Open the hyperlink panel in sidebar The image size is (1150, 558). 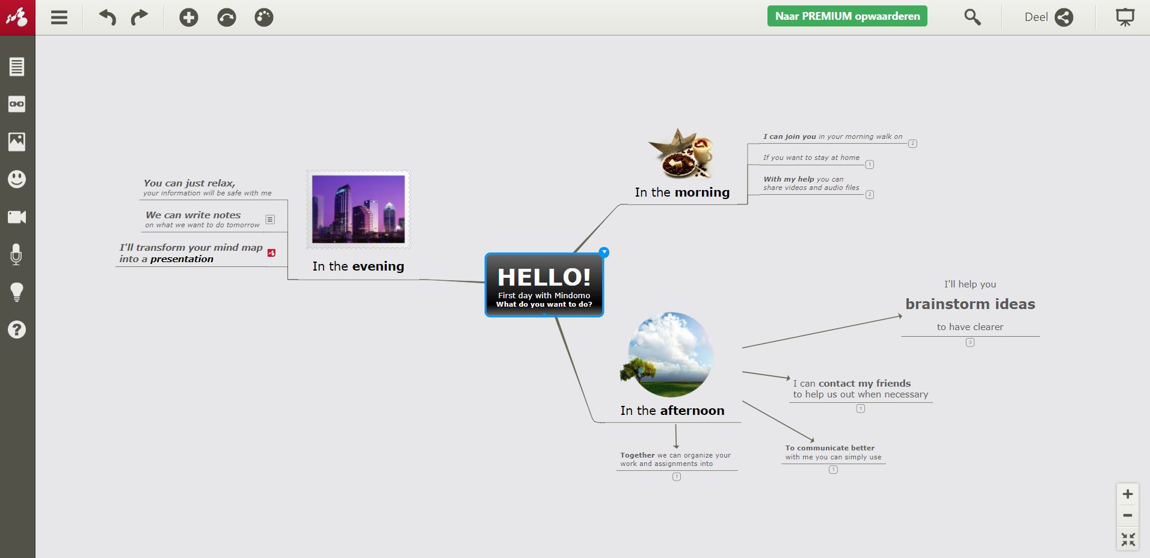click(x=17, y=104)
